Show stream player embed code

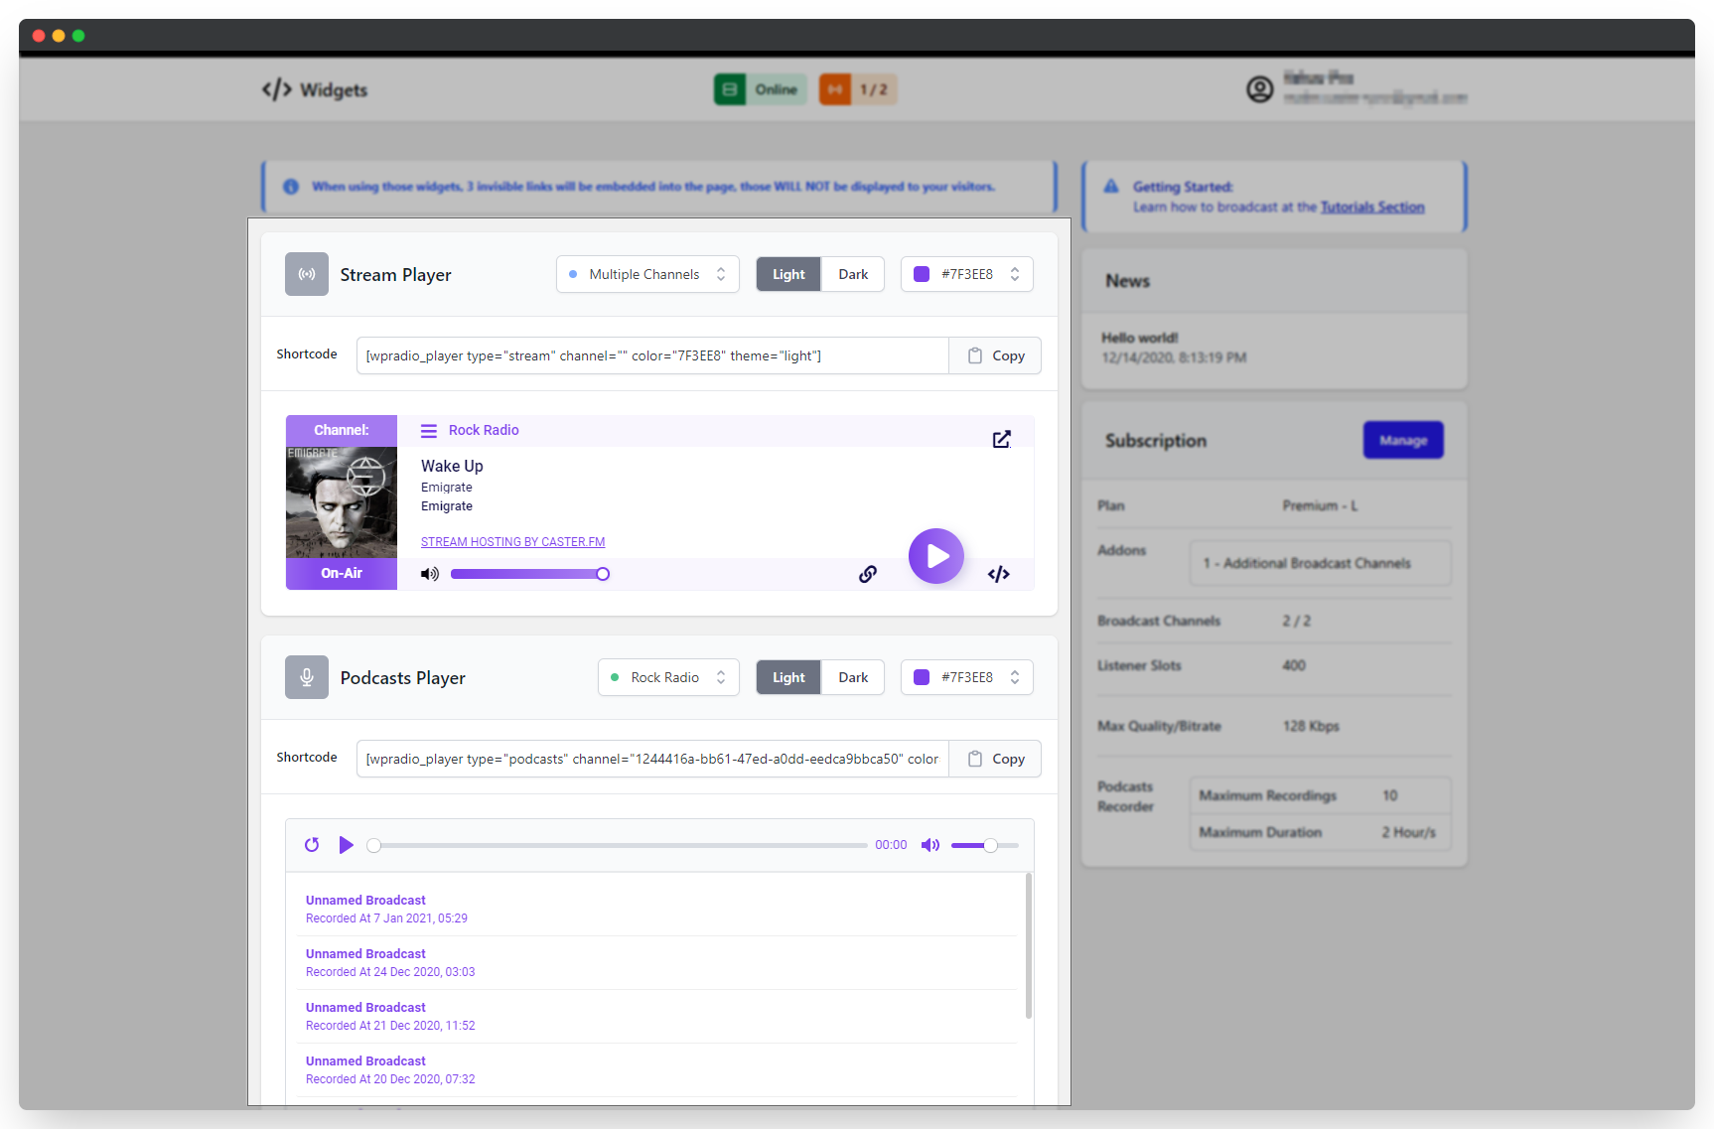click(x=999, y=574)
